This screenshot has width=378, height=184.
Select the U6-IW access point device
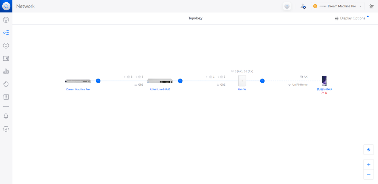point(242,81)
